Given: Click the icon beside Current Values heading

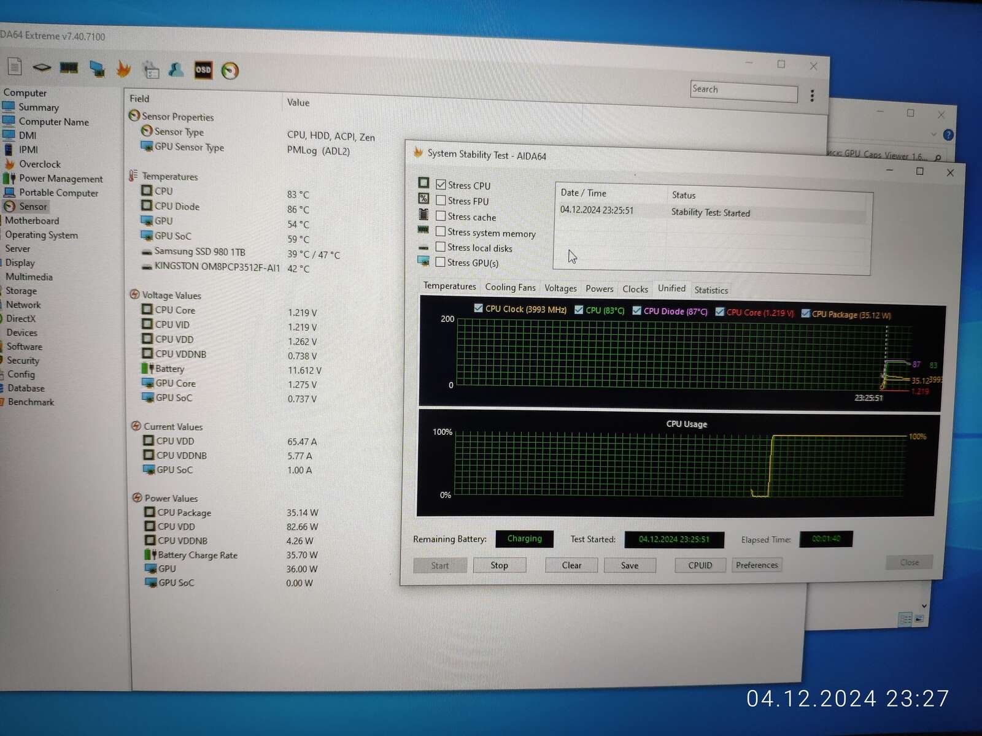Looking at the screenshot, I should (136, 426).
